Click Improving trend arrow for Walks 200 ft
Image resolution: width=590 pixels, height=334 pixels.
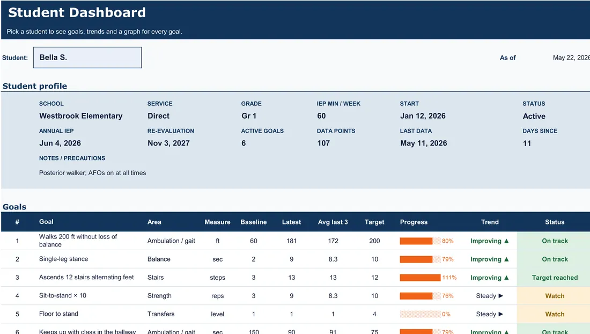pyautogui.click(x=506, y=241)
